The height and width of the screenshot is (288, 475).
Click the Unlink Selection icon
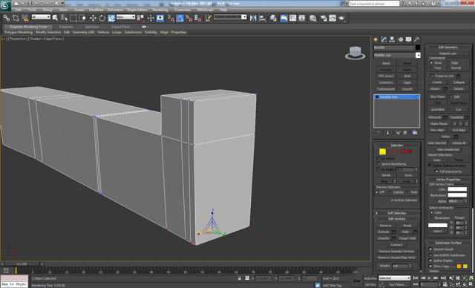point(16,18)
